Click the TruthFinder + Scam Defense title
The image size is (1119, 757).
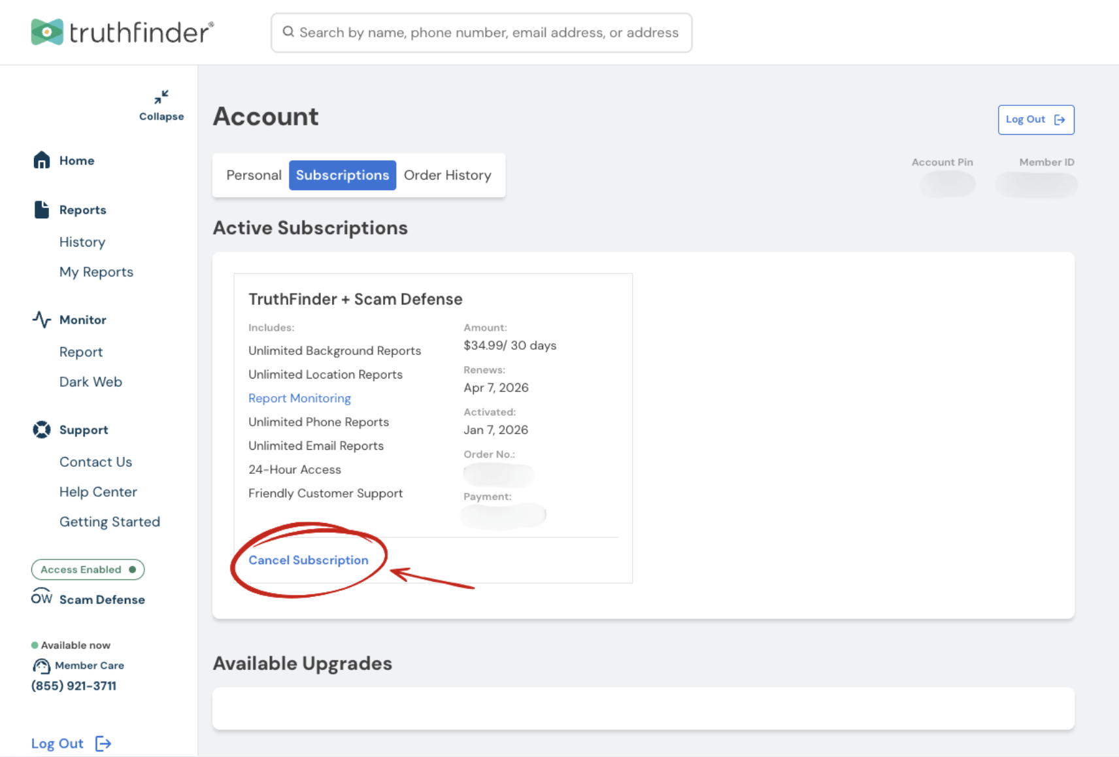tap(356, 299)
